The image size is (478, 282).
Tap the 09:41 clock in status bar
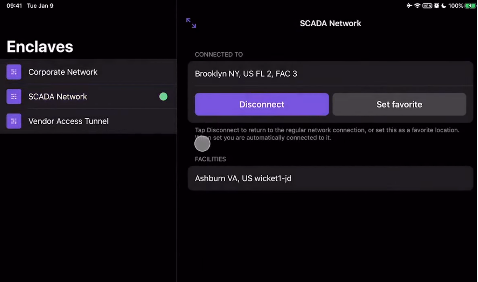pyautogui.click(x=14, y=6)
